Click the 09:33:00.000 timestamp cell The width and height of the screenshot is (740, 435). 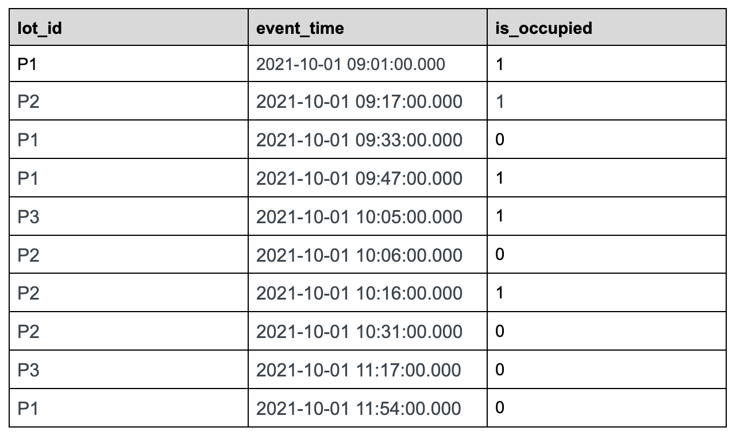tap(359, 140)
